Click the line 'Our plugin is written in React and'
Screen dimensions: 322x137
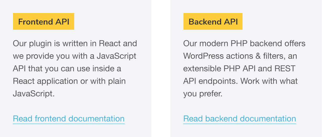[x=75, y=43]
